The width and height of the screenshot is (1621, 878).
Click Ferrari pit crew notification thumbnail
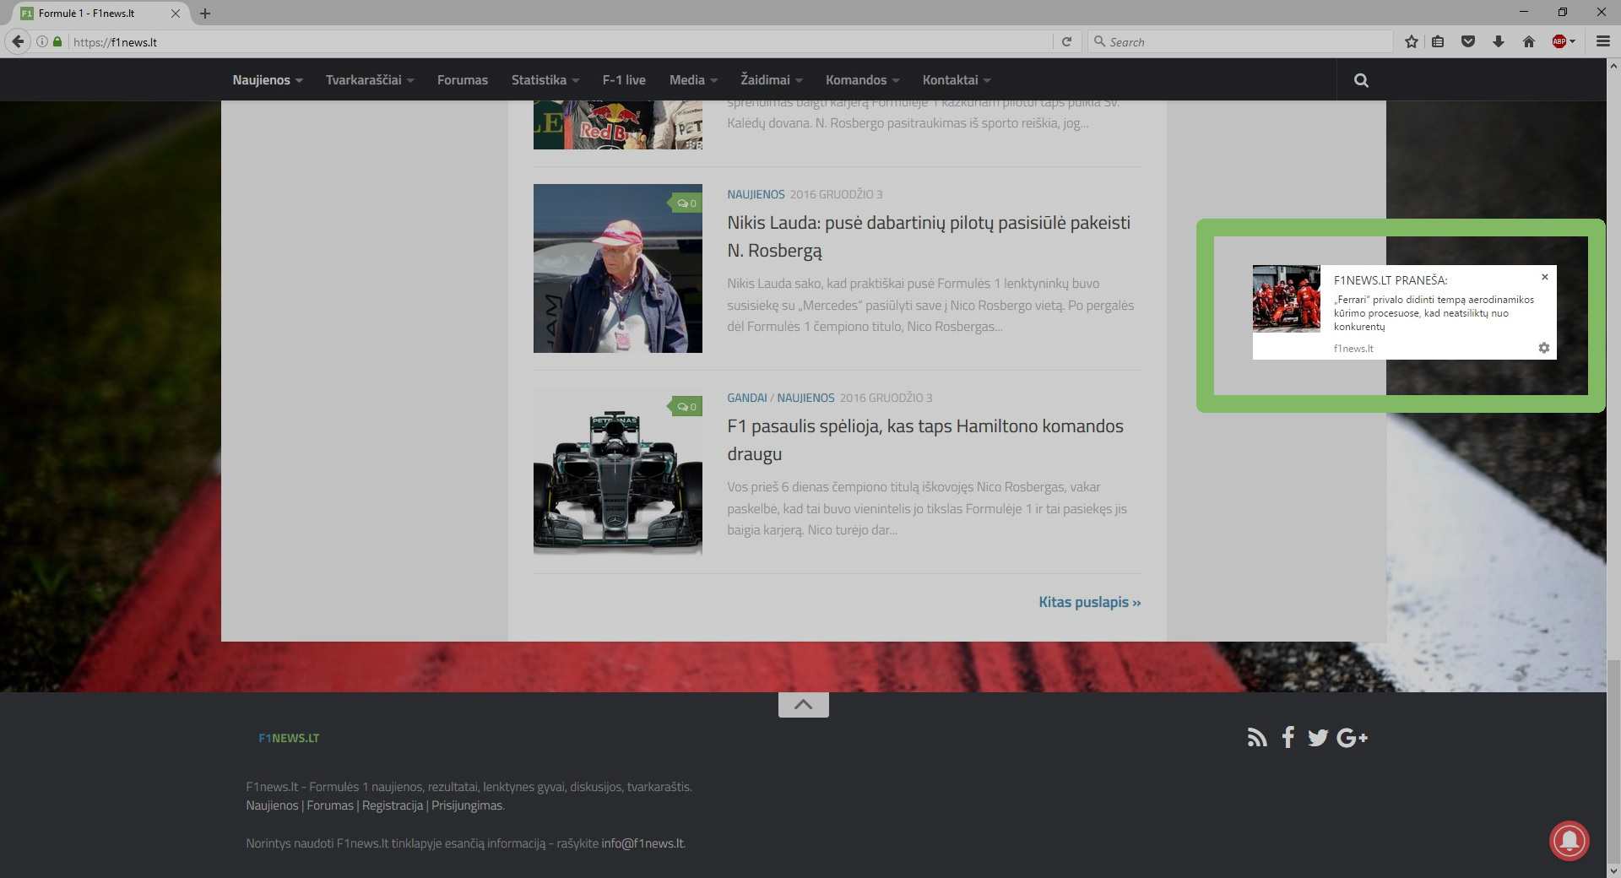click(1286, 299)
